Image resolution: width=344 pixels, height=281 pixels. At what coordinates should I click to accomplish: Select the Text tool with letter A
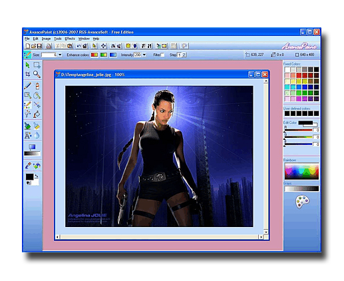pos(28,135)
